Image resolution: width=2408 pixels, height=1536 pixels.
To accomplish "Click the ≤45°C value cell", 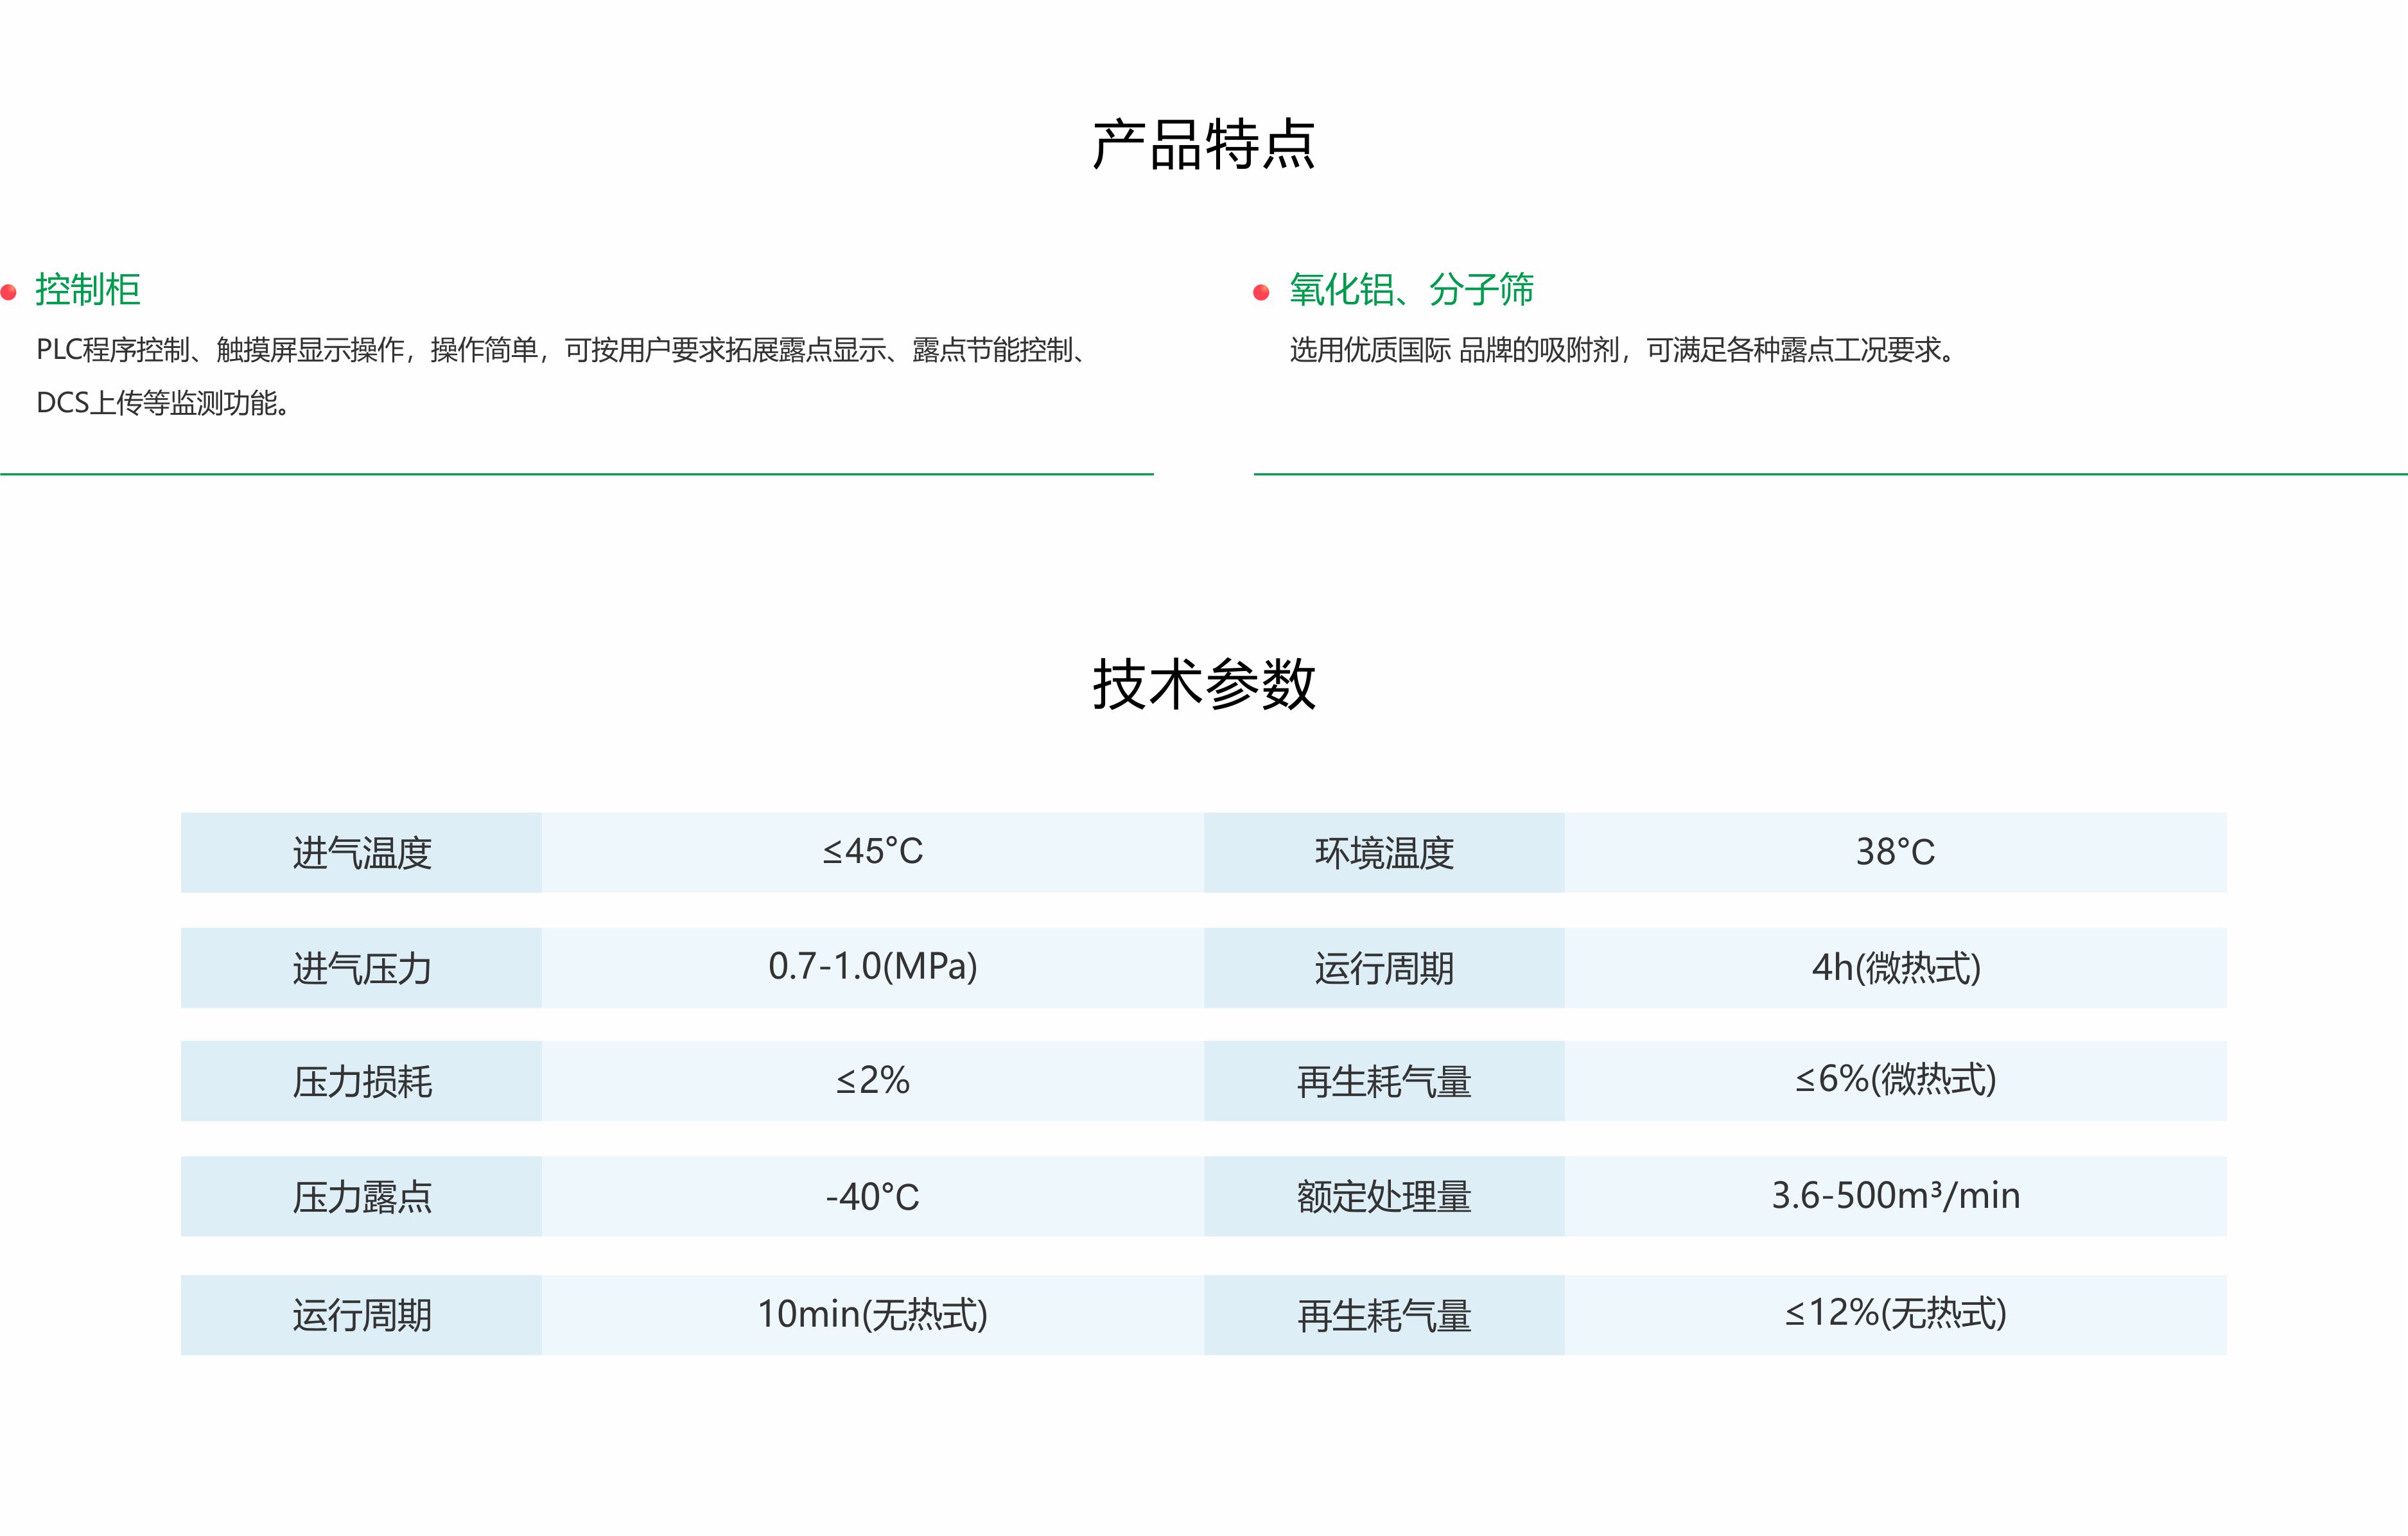I will pos(872,852).
